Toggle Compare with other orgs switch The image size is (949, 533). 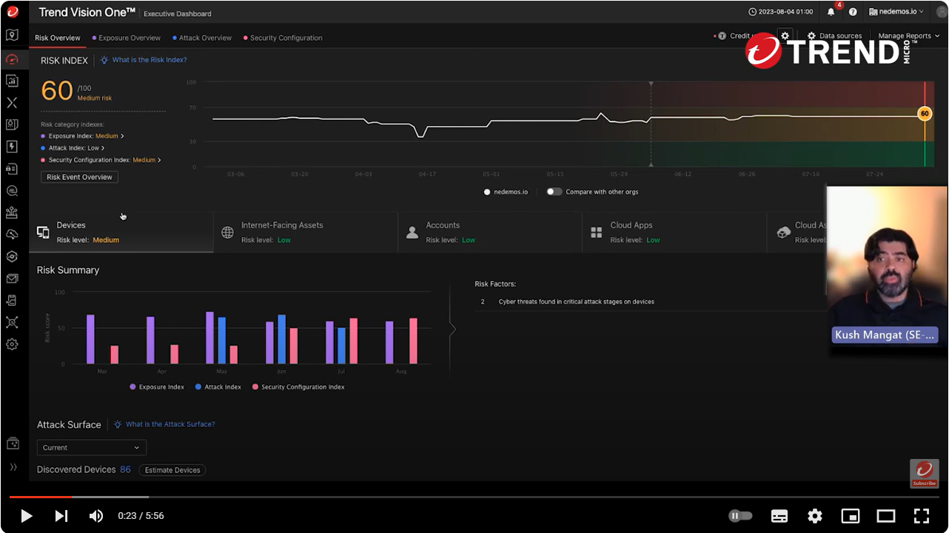(x=554, y=192)
